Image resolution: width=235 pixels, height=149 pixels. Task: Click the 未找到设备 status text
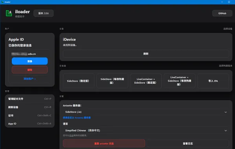70,45
